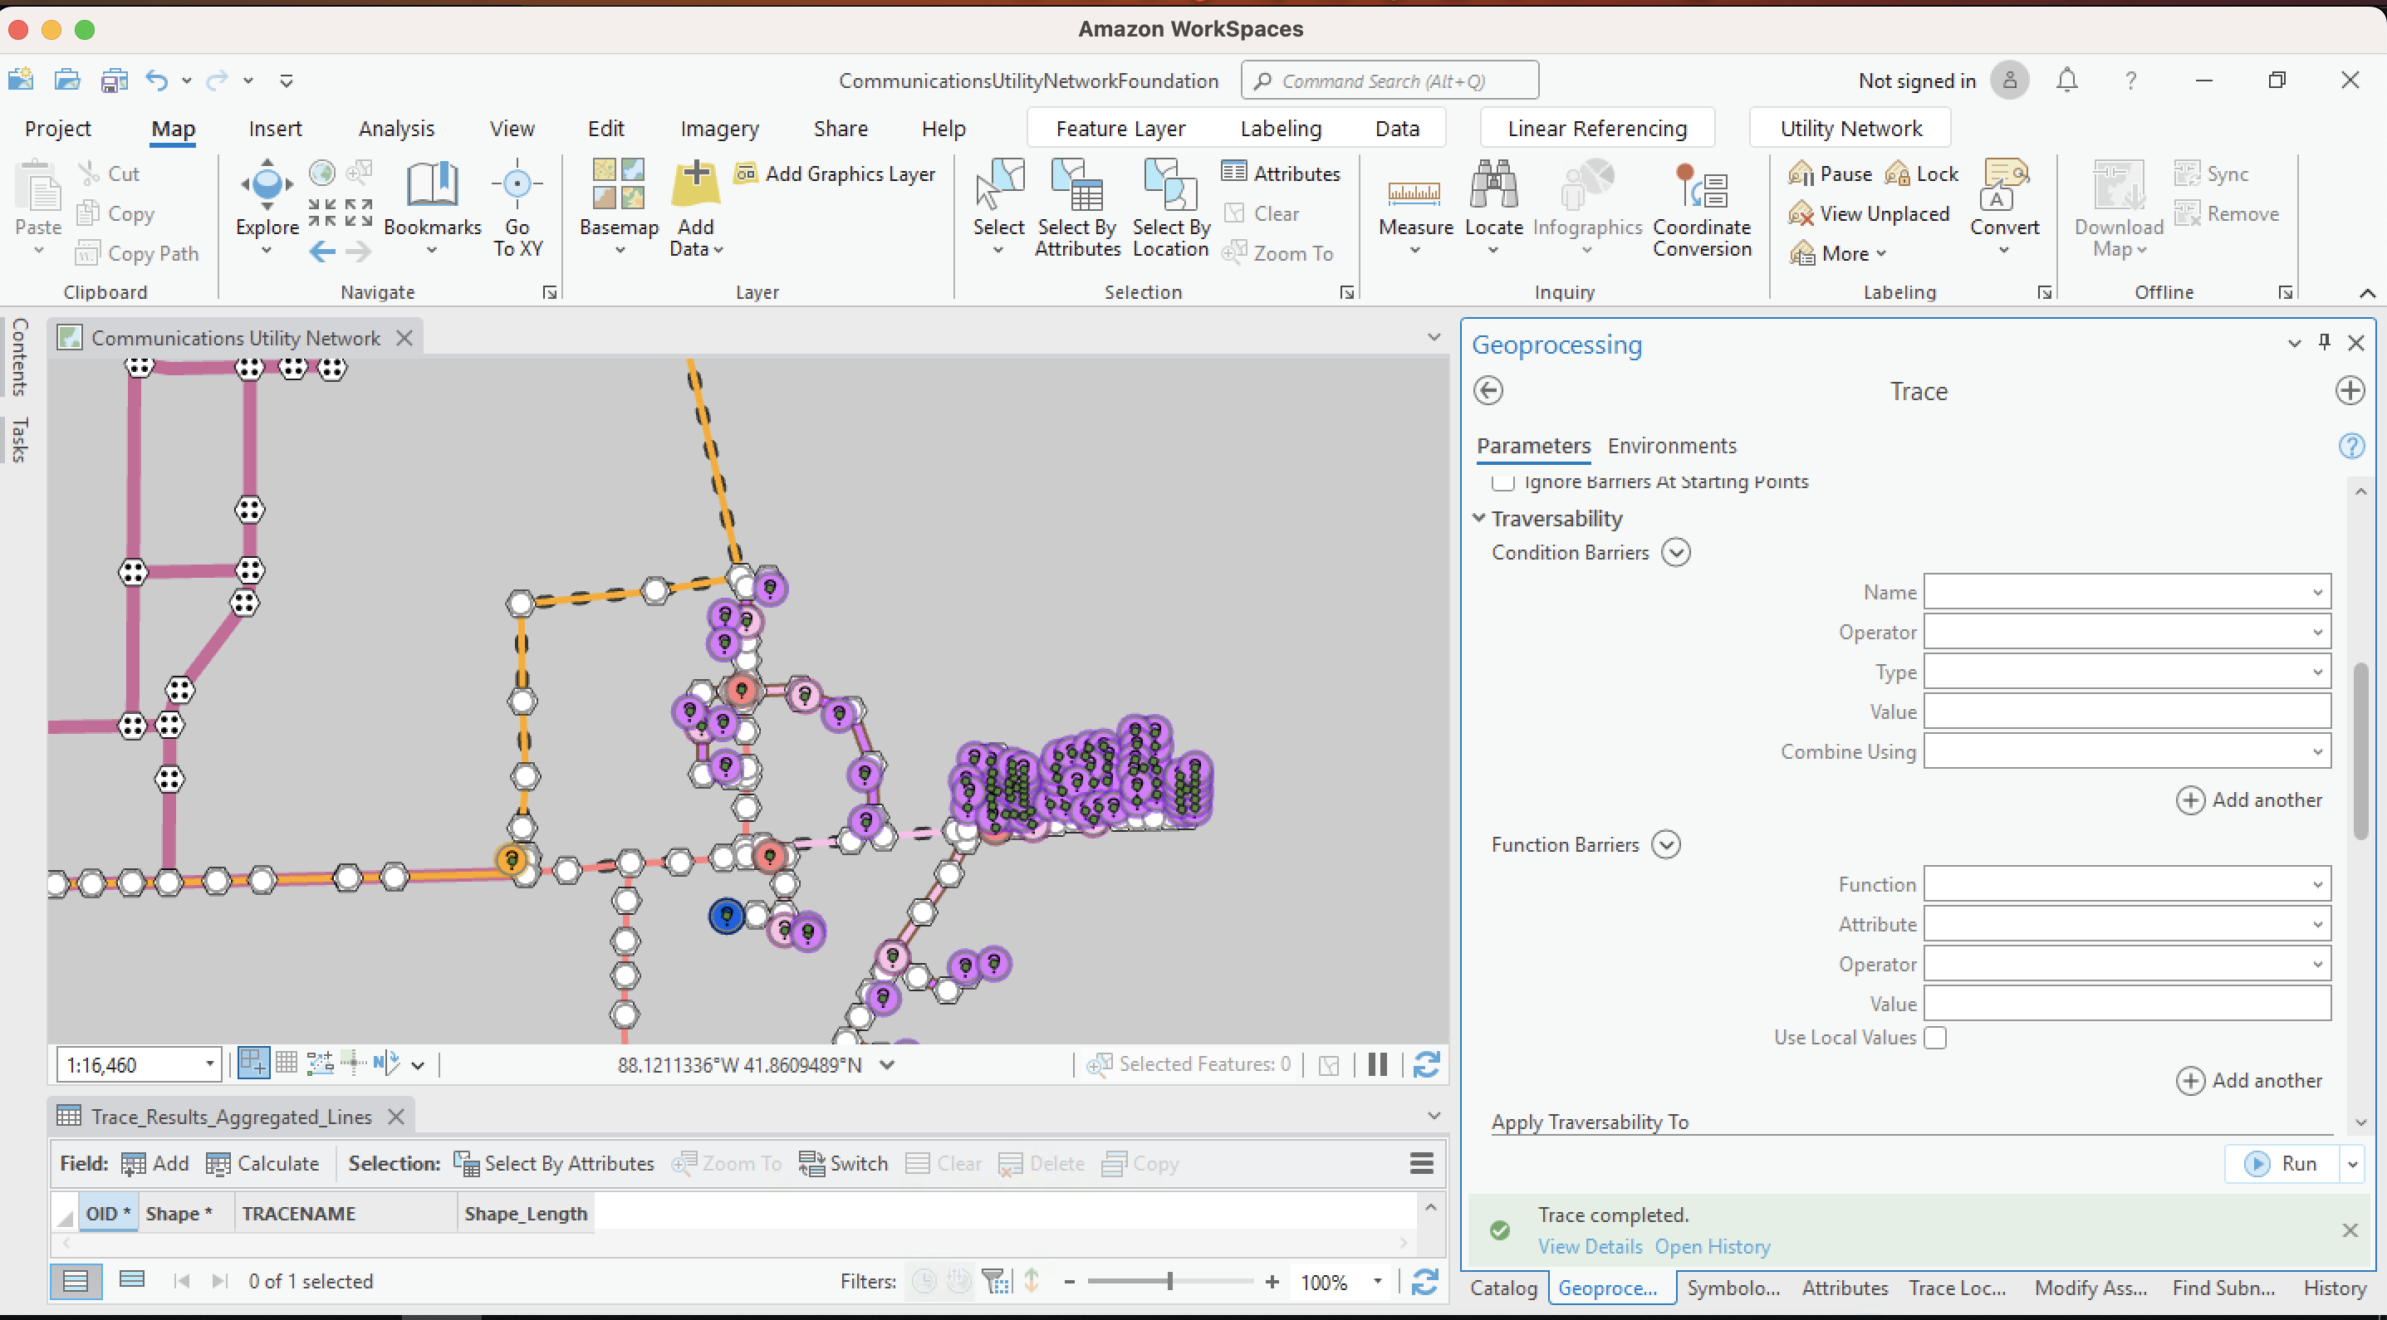The width and height of the screenshot is (2387, 1320).
Task: Open Coordinate Conversion tool
Action: pos(1703,208)
